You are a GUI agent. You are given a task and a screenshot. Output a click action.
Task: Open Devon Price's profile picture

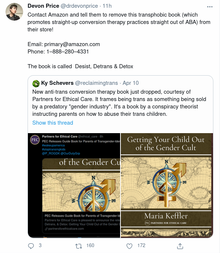click(x=14, y=12)
